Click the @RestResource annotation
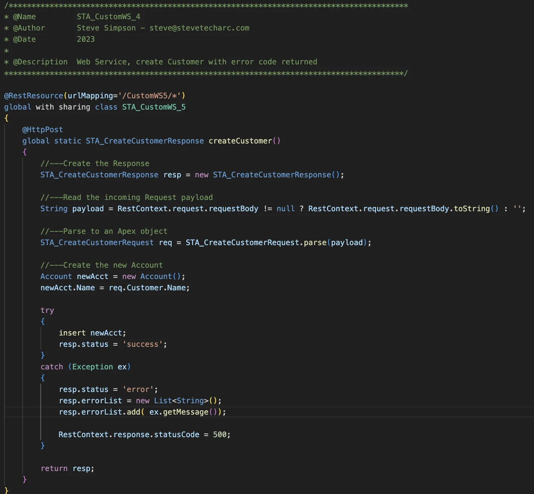Image resolution: width=534 pixels, height=494 pixels. click(34, 96)
